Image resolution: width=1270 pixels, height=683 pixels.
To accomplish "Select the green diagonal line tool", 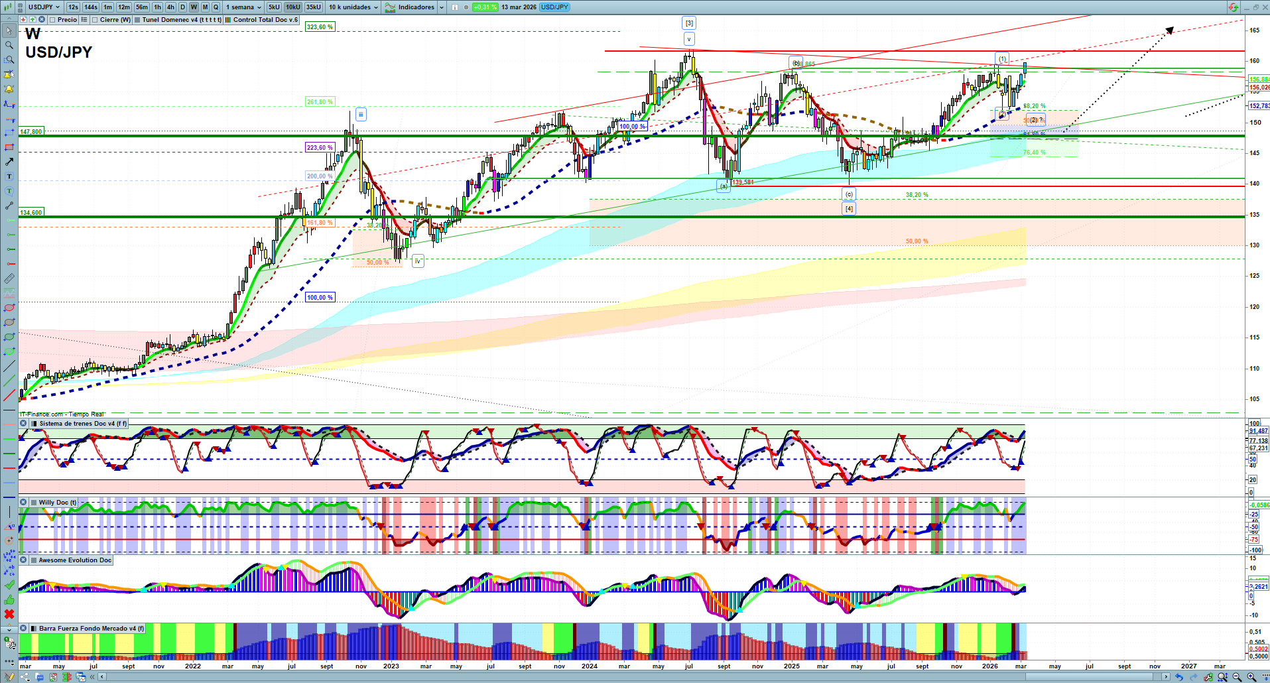I will pos(9,381).
